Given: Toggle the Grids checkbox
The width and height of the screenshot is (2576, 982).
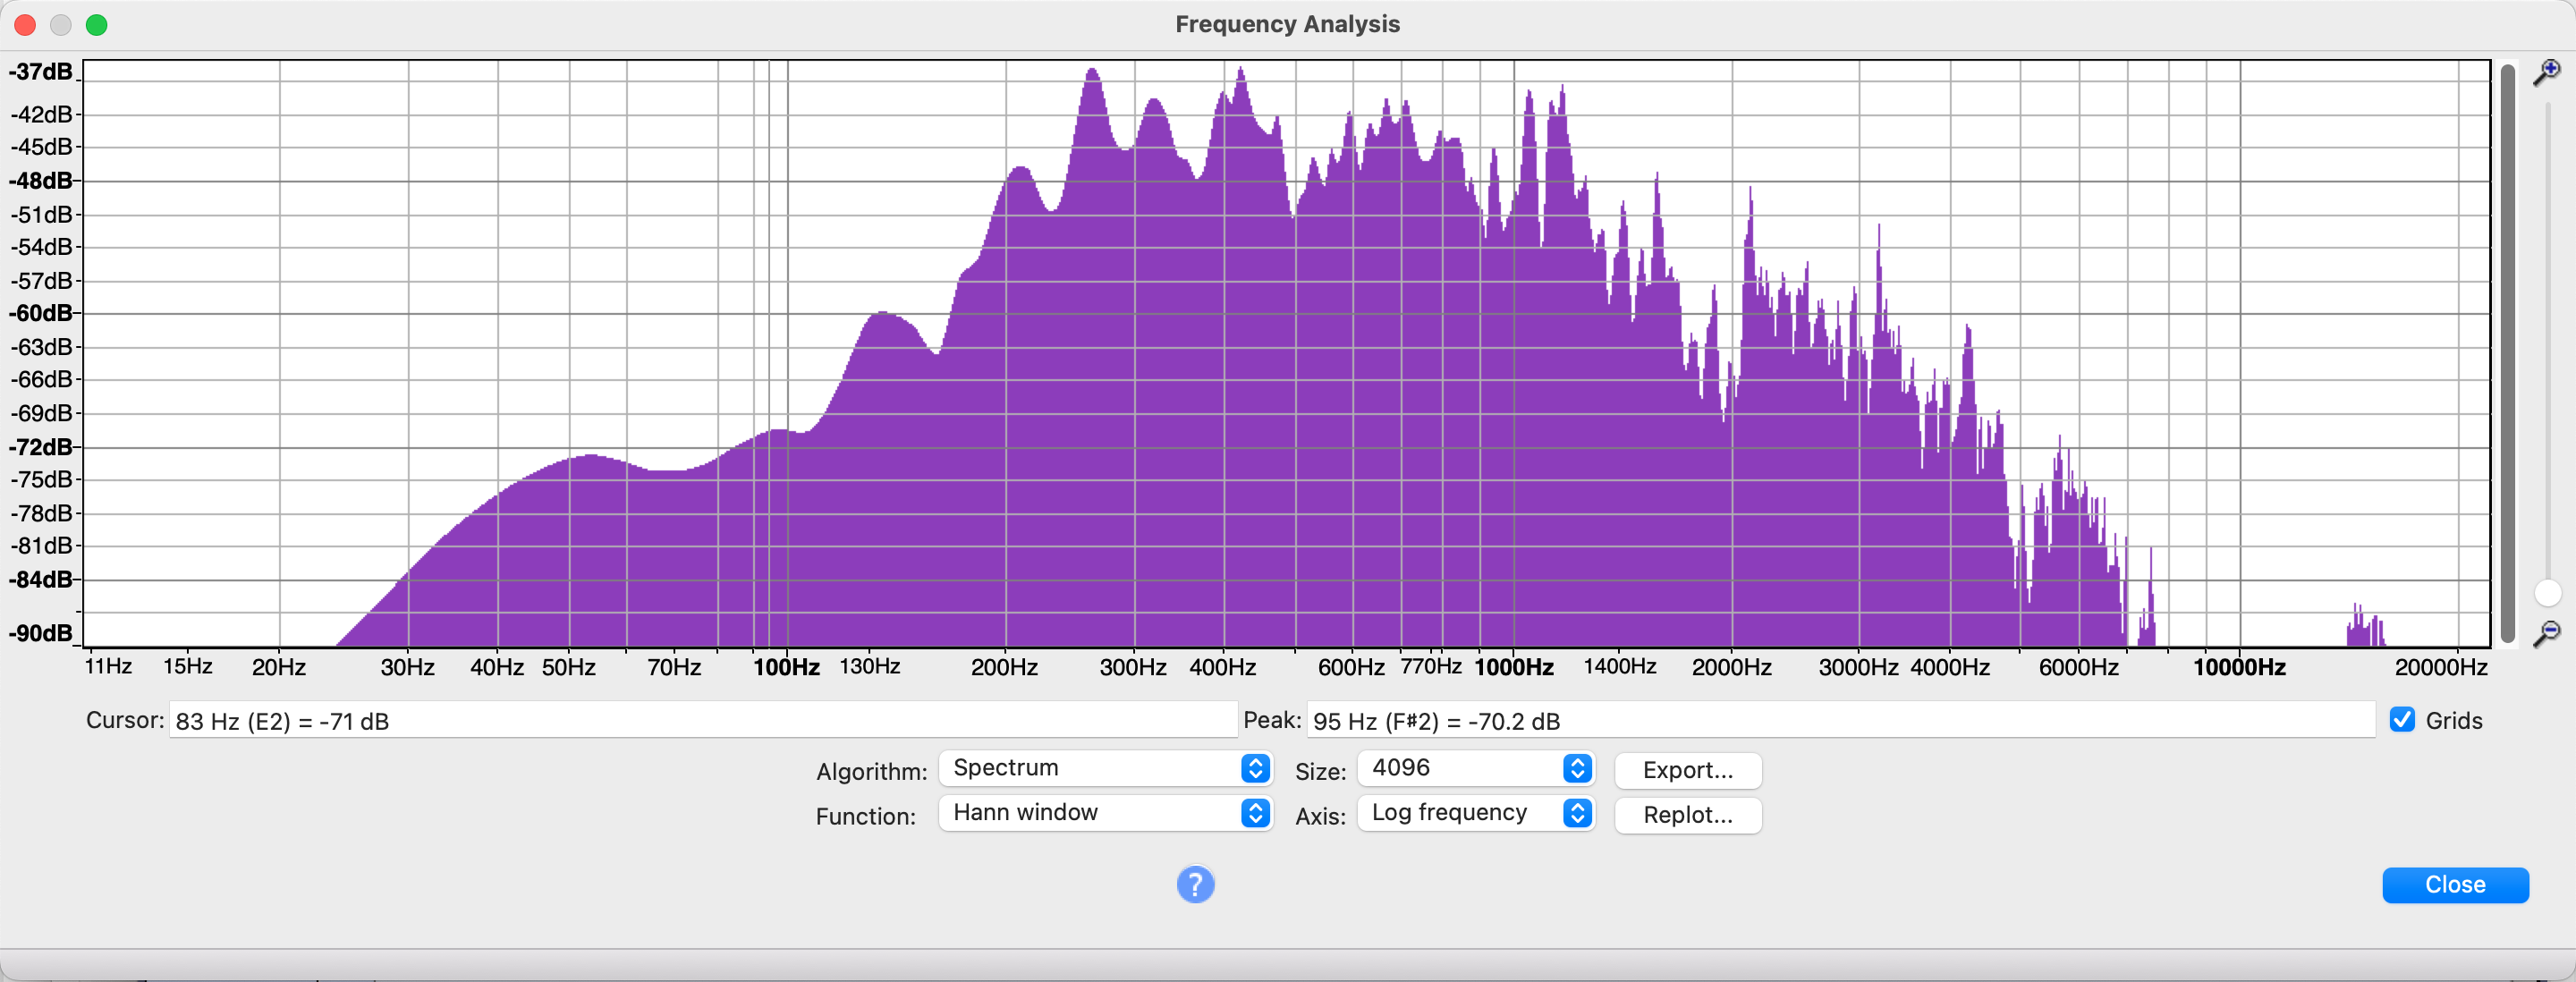Looking at the screenshot, I should click(2402, 720).
